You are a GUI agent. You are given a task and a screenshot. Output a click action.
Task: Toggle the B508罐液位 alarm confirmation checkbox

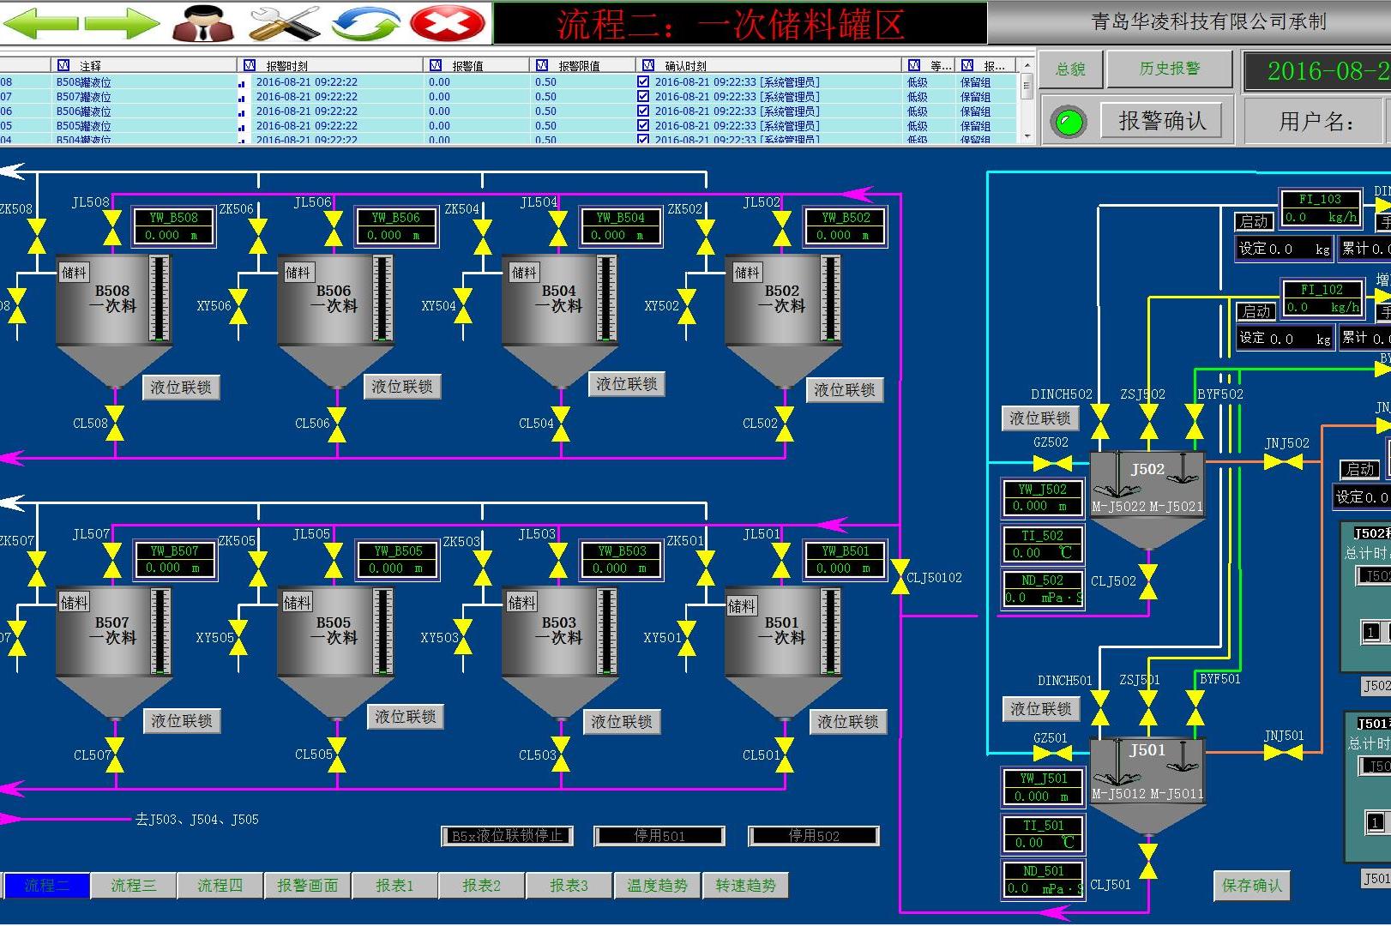643,82
